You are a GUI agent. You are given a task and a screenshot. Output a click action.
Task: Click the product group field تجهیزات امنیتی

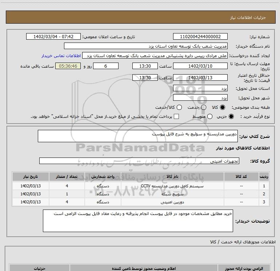(x=139, y=161)
